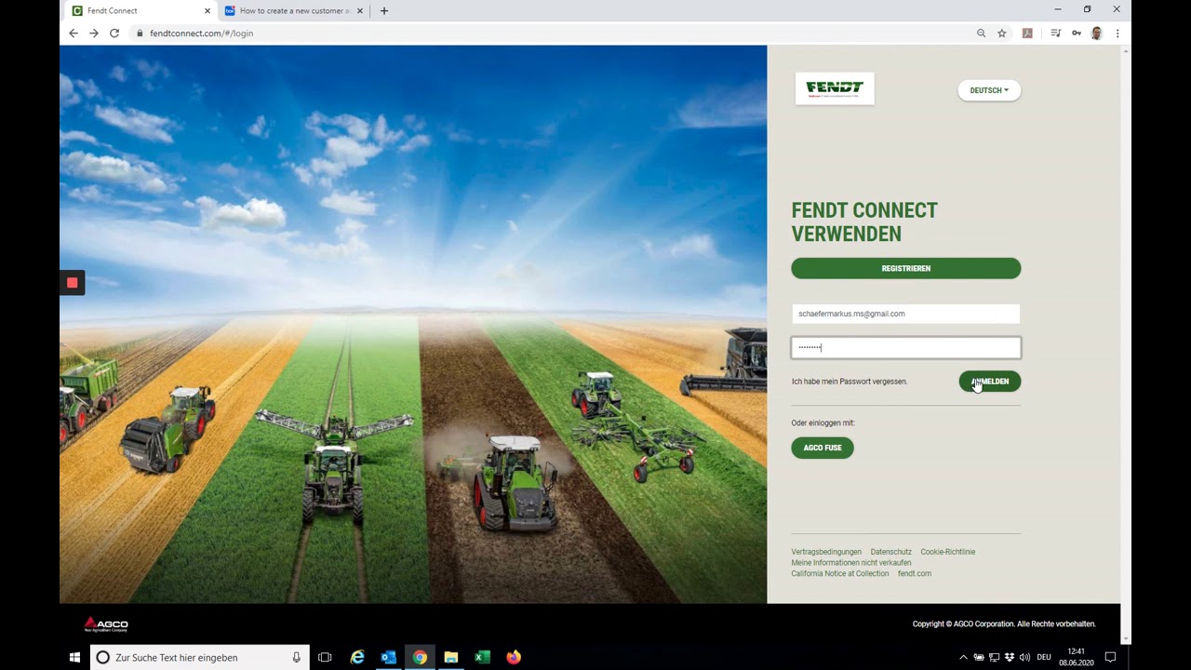Switch to the Fendt Connect tab

(x=140, y=11)
